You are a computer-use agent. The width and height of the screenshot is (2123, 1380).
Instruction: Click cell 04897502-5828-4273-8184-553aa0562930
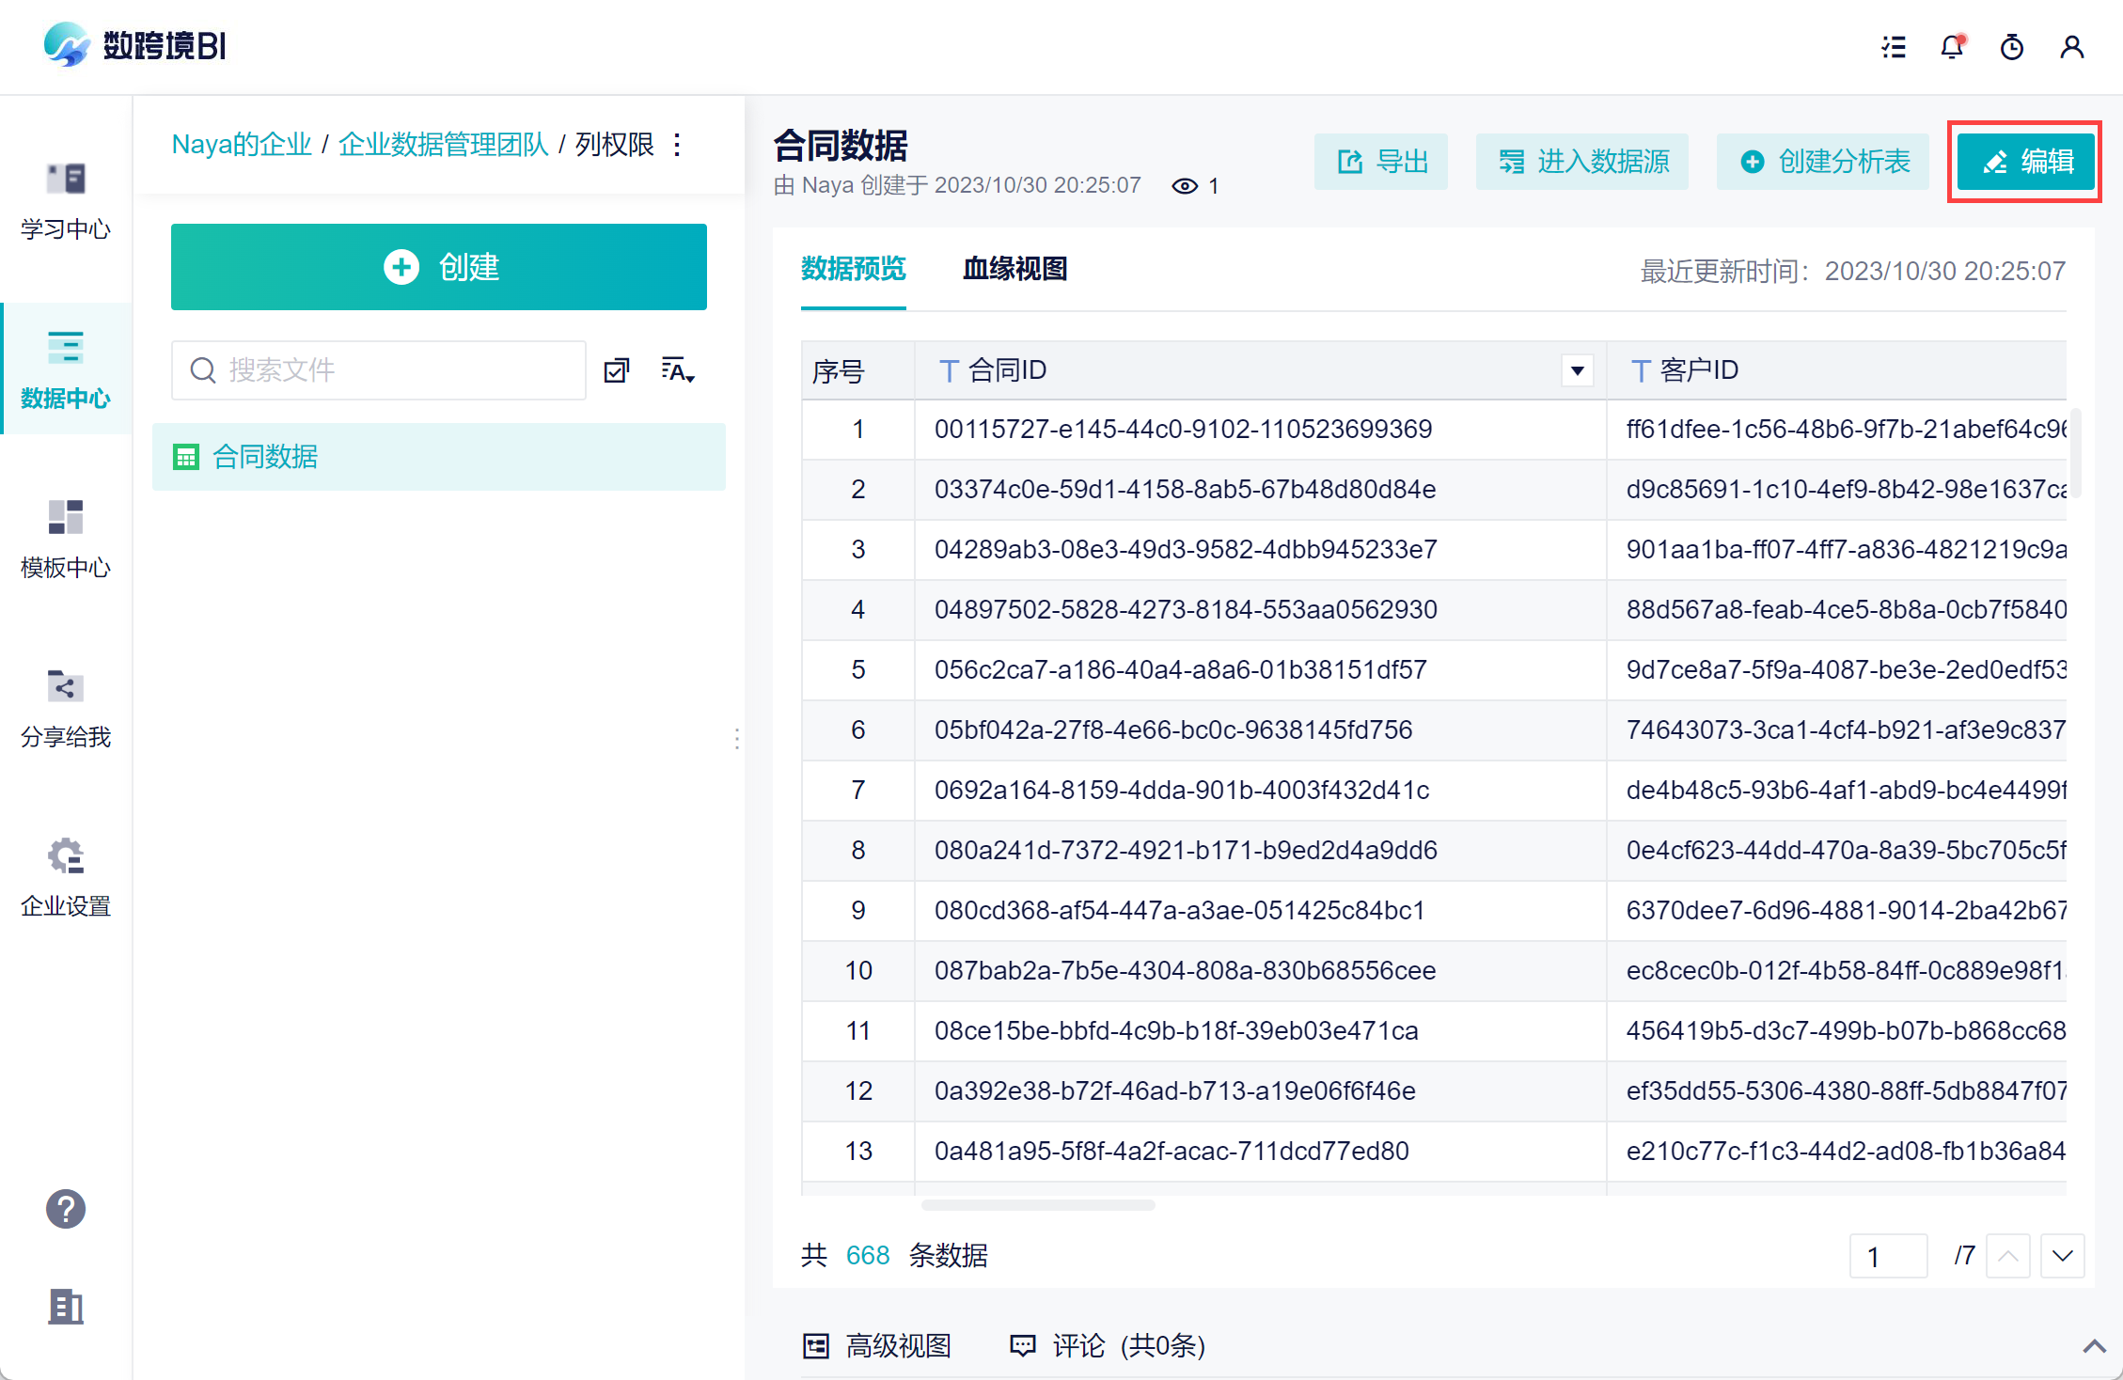(1261, 610)
